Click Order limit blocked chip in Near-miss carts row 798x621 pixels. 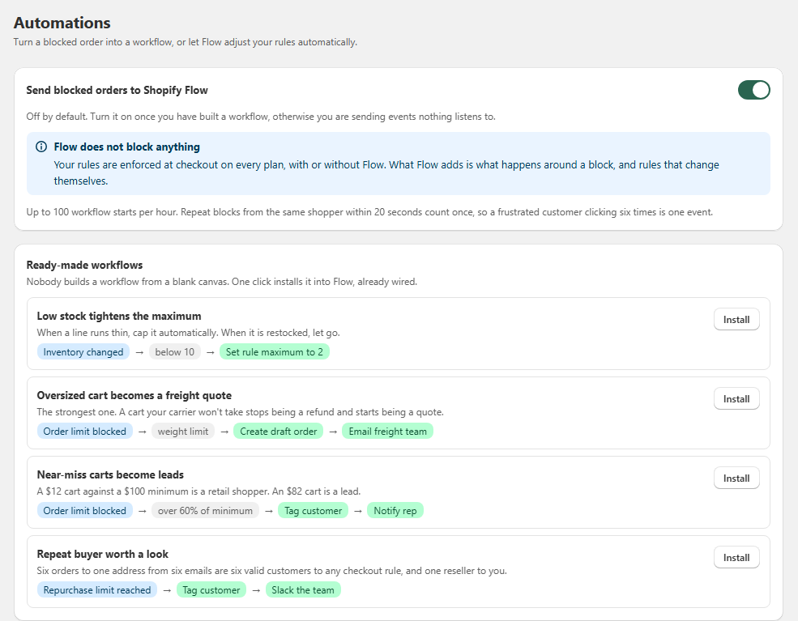click(84, 511)
